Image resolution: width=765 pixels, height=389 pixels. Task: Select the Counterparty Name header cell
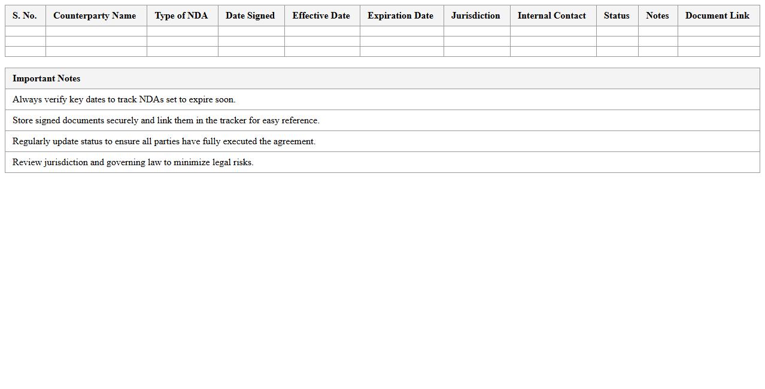pyautogui.click(x=95, y=16)
